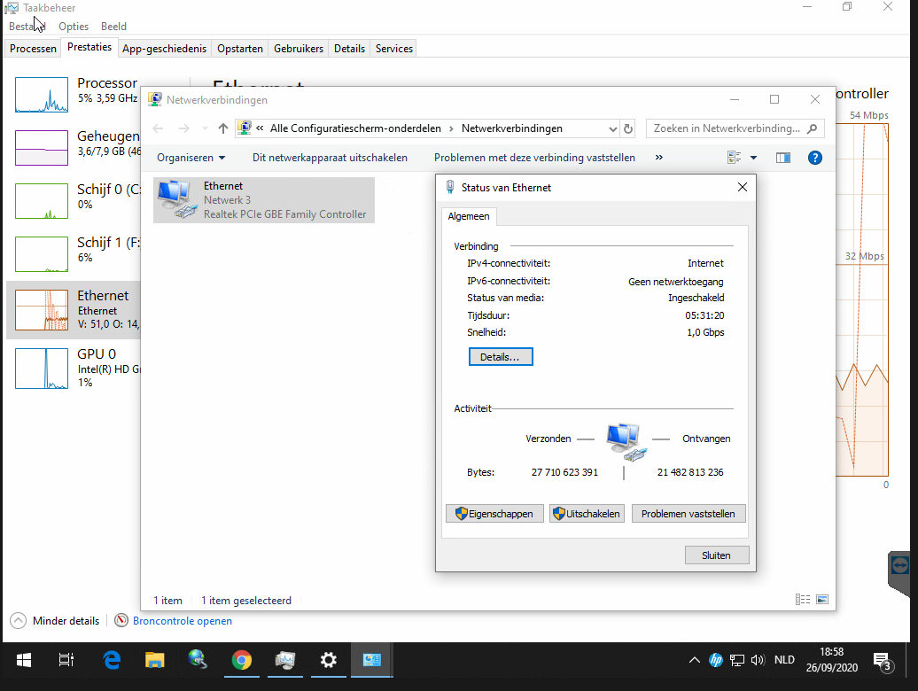Click inside the Zoeken search field
918x691 pixels.
click(x=727, y=128)
